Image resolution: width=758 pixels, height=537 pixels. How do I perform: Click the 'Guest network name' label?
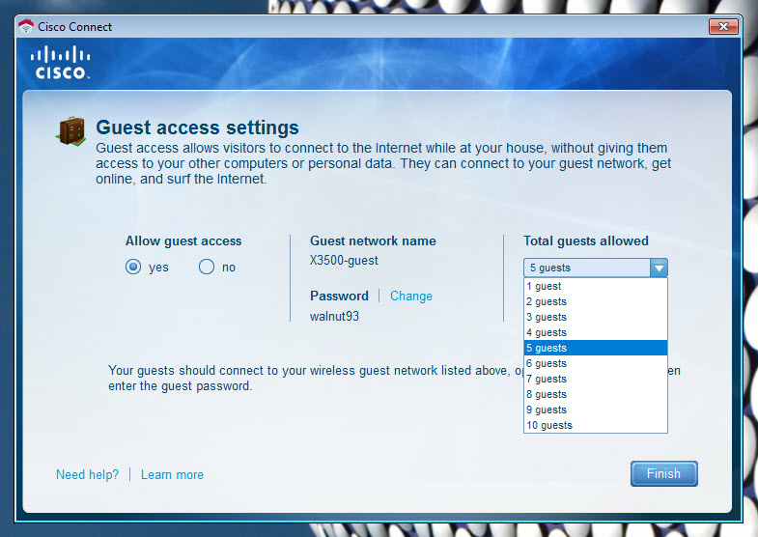point(373,240)
